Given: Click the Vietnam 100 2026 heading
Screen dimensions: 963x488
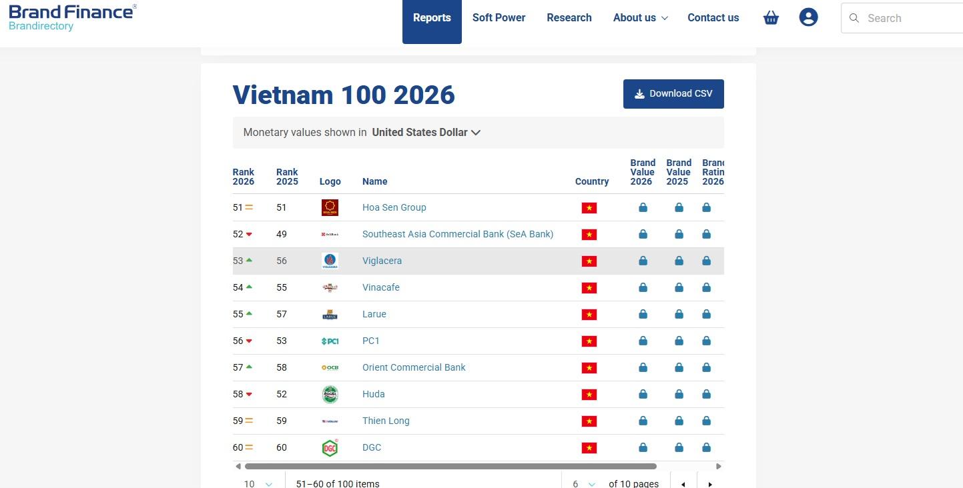Looking at the screenshot, I should 344,95.
